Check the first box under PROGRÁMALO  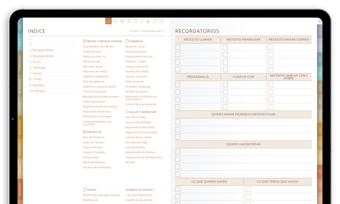coord(177,85)
